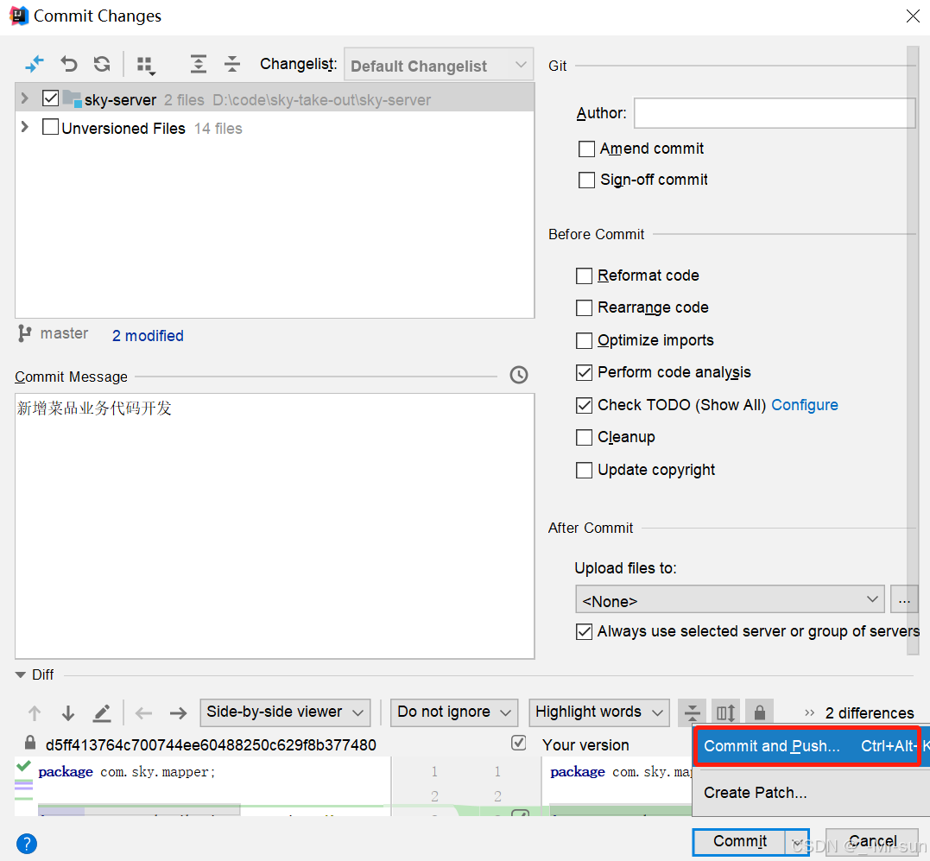
Task: Go to next difference down arrow
Action: click(68, 712)
